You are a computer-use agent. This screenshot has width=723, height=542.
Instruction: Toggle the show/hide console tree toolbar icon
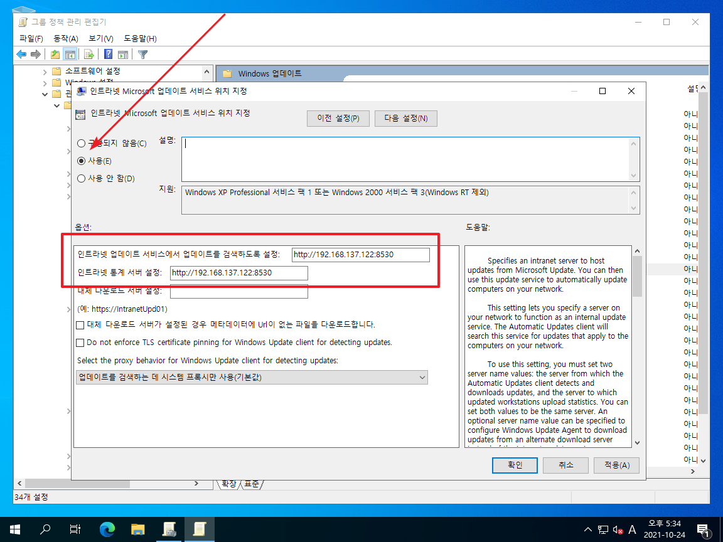(70, 55)
